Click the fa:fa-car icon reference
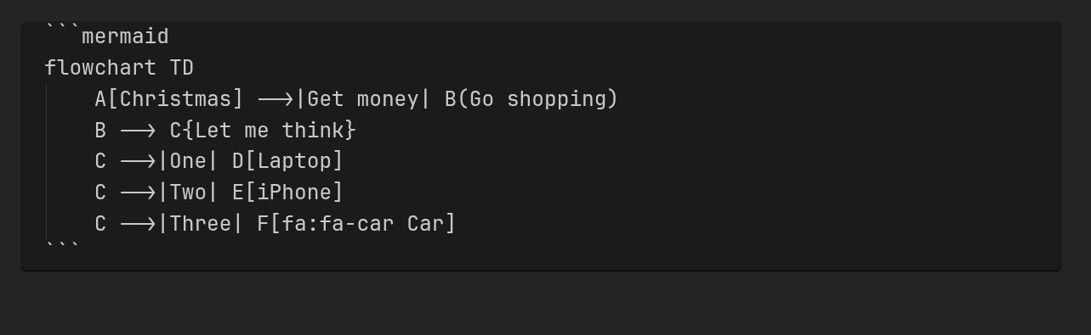The height and width of the screenshot is (335, 1091). pyautogui.click(x=338, y=224)
